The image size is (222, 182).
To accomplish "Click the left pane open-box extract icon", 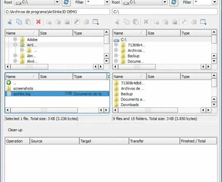I will pos(67,22).
